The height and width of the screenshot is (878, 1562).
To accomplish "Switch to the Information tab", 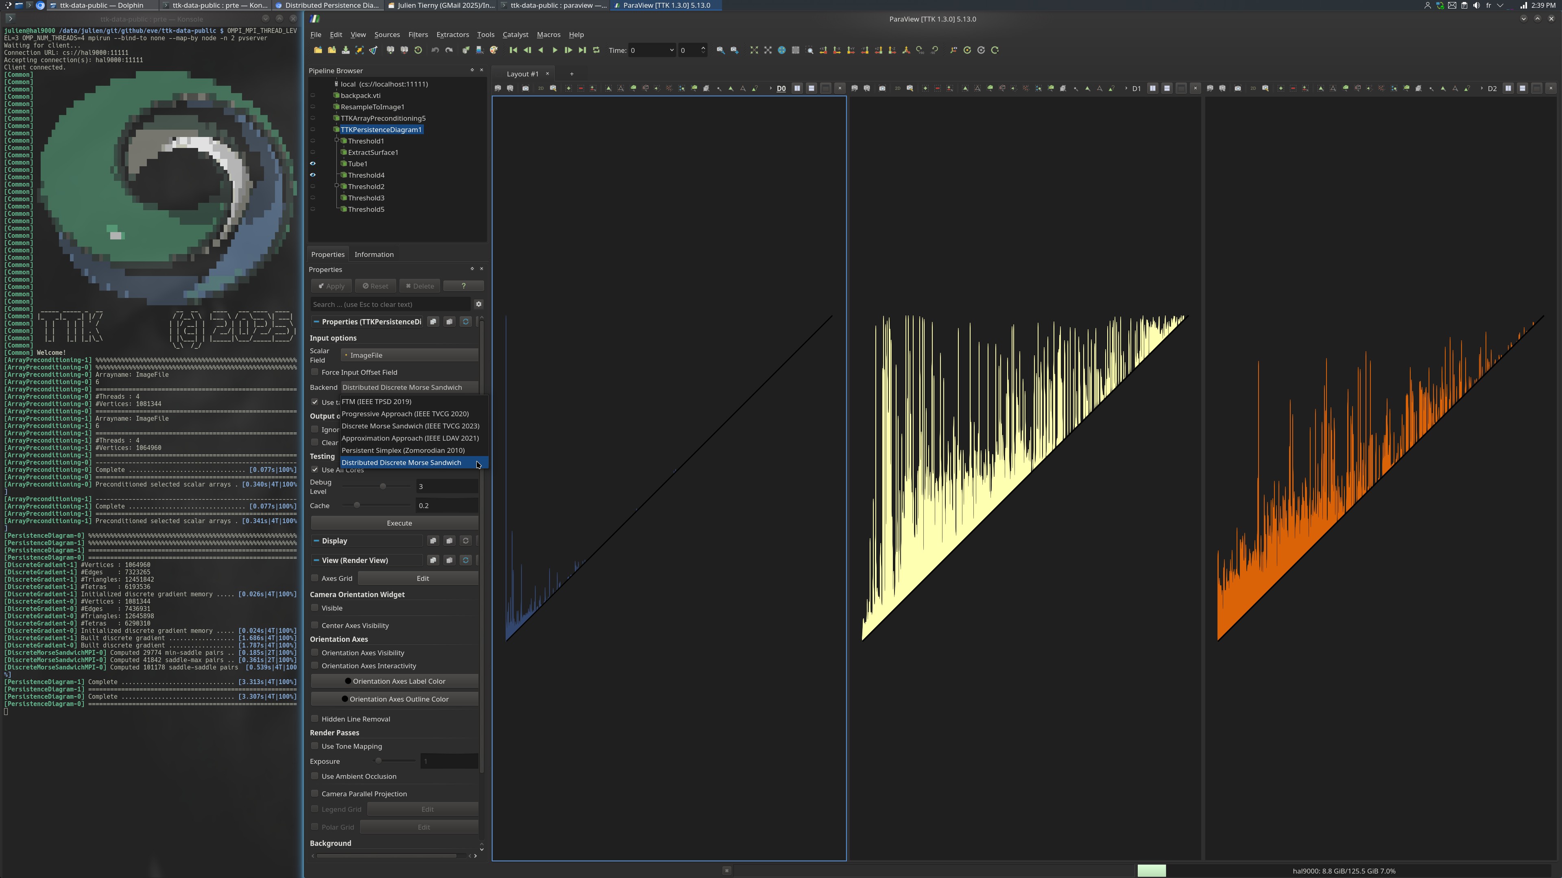I will [x=373, y=254].
